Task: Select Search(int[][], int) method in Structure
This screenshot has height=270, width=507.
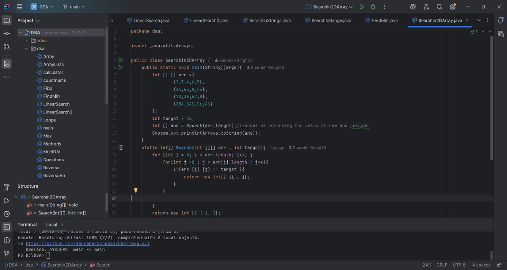Action: (62, 213)
